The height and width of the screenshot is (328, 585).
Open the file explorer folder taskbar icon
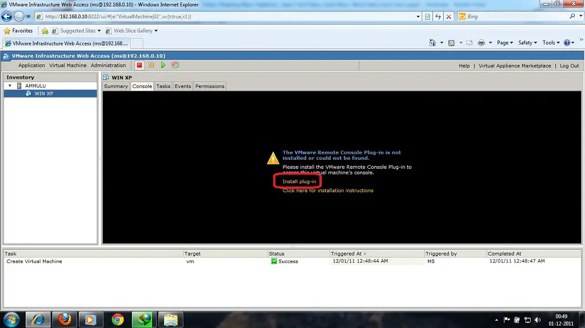[x=170, y=319]
